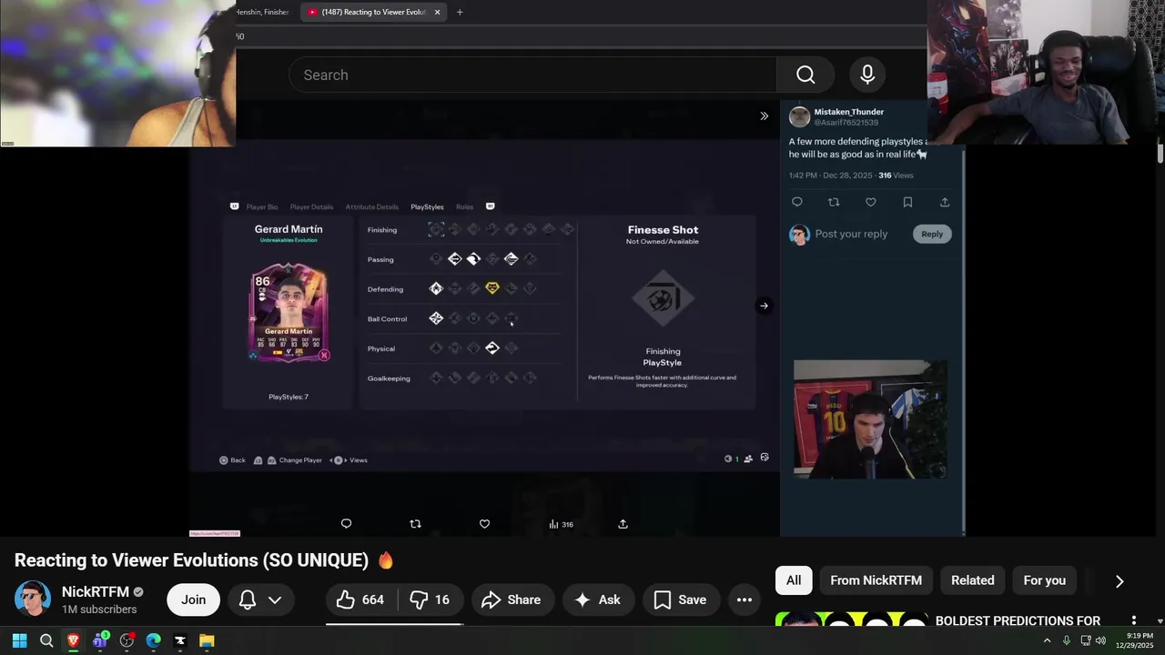The image size is (1165, 655).
Task: Click the Post your reply field
Action: click(851, 234)
